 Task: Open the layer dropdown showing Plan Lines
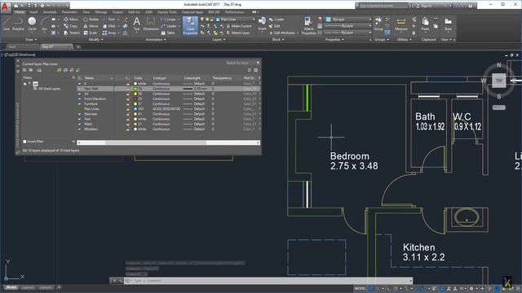coord(236,20)
